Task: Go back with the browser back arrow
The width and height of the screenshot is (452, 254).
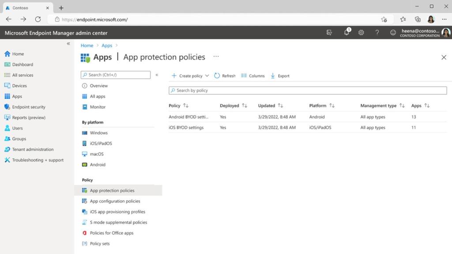Action: click(x=9, y=19)
